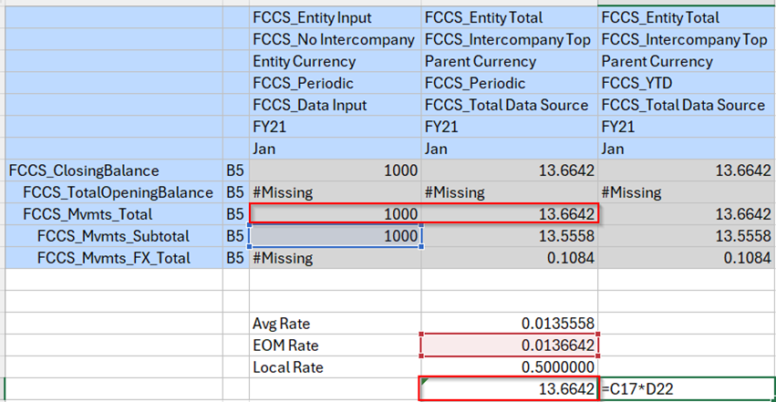Select the Avg Rate label cell
776x402 pixels.
(x=335, y=324)
